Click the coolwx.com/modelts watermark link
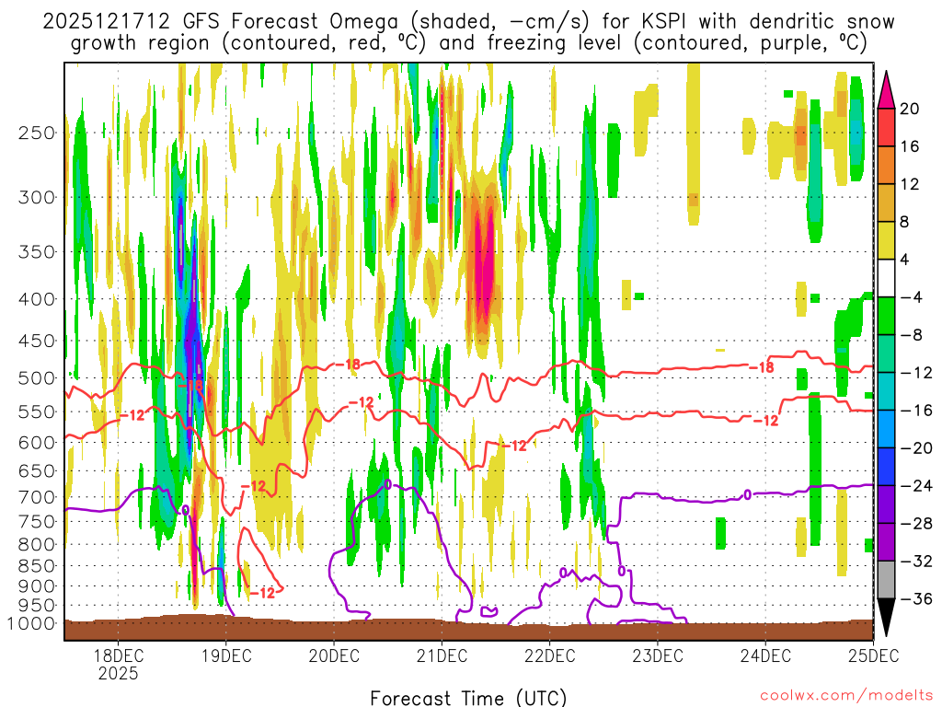The image size is (942, 707). pos(846,696)
